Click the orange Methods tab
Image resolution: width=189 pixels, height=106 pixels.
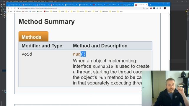[x=33, y=37]
